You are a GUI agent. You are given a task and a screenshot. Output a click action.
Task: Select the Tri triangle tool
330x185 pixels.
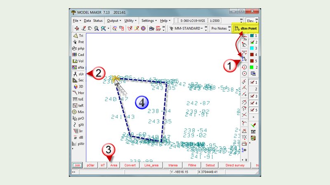78,36
